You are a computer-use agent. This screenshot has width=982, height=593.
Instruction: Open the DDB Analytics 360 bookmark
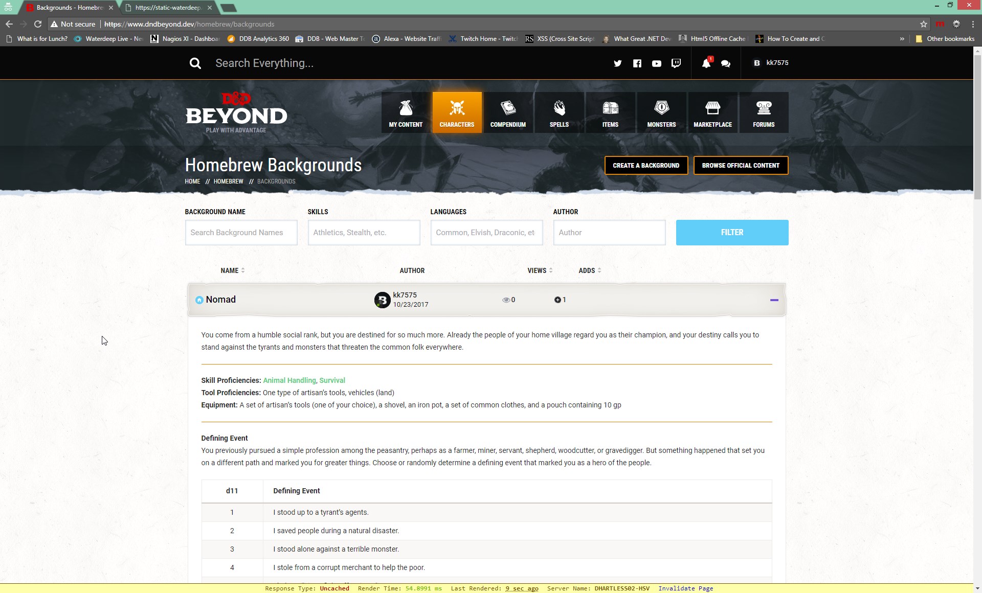(258, 39)
